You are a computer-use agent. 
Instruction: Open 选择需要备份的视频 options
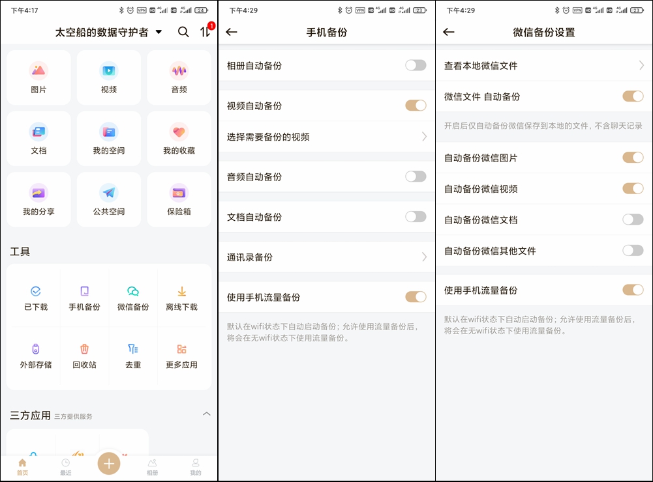click(326, 137)
